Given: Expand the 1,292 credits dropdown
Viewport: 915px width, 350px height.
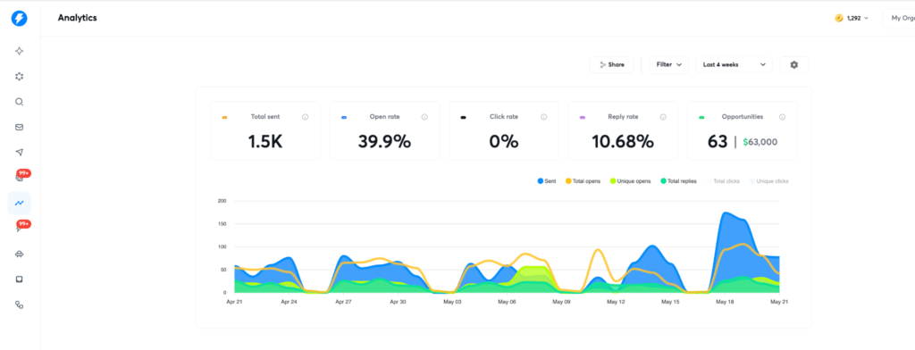Looking at the screenshot, I should pyautogui.click(x=852, y=18).
